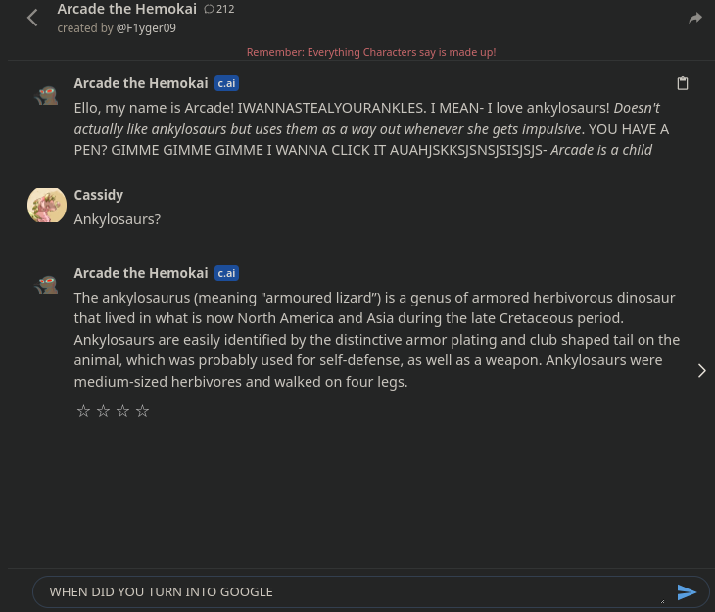Click the Arcade the Hemokai header title

pos(126,9)
